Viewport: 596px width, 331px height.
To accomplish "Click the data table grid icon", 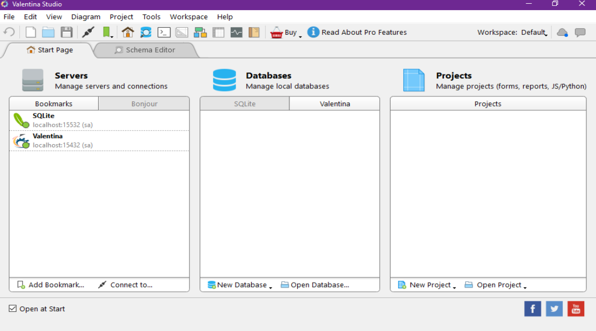I will coord(218,32).
